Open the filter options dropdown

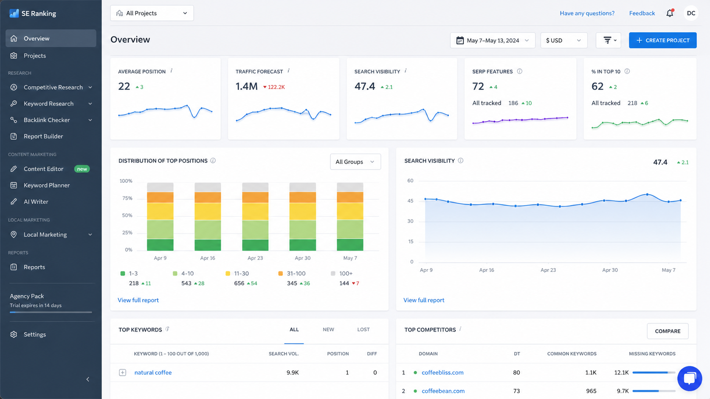click(609, 40)
